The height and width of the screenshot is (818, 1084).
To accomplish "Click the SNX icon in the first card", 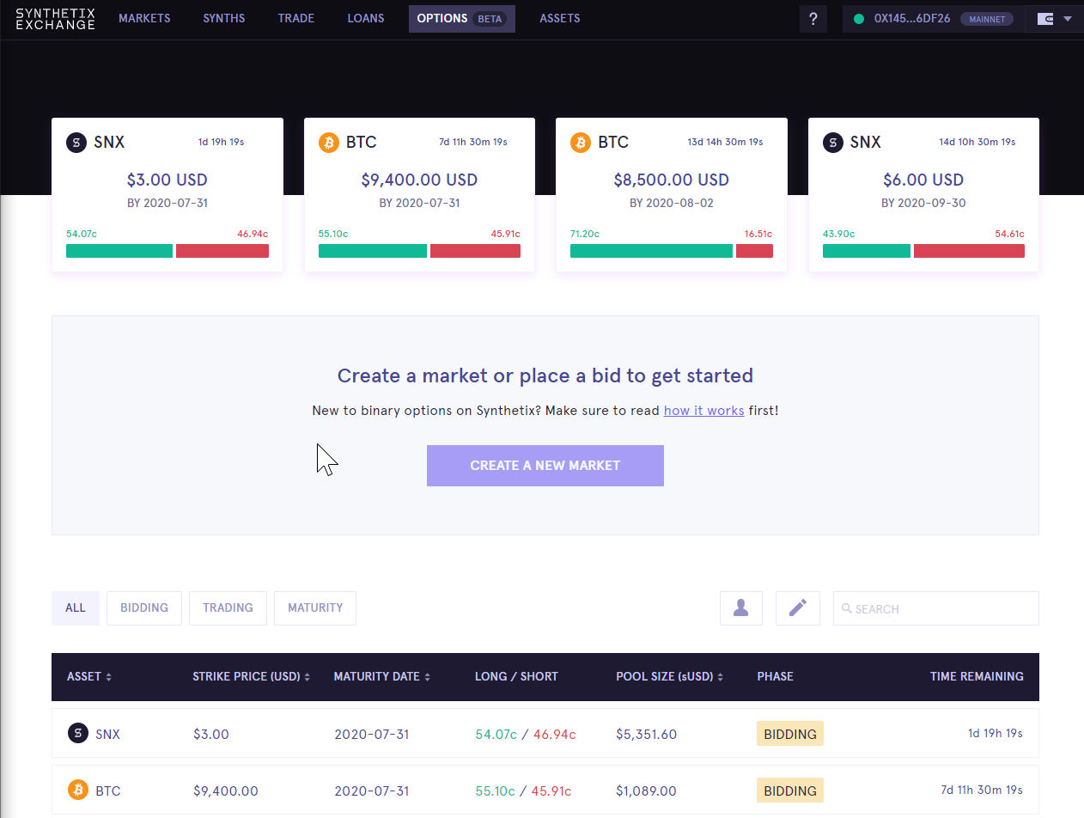I will pos(76,143).
